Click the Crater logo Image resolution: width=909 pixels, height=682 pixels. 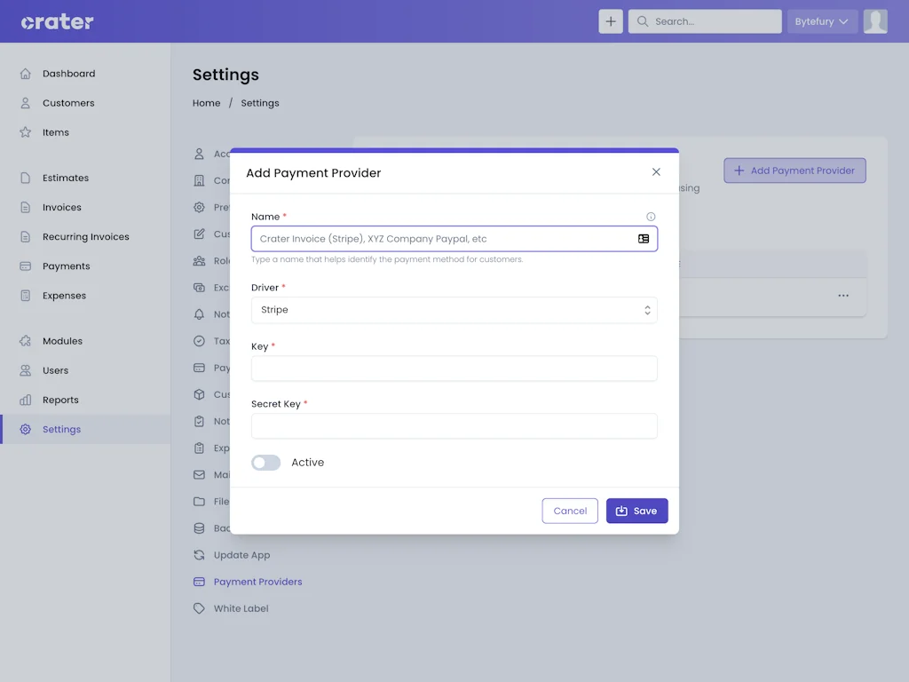point(58,22)
